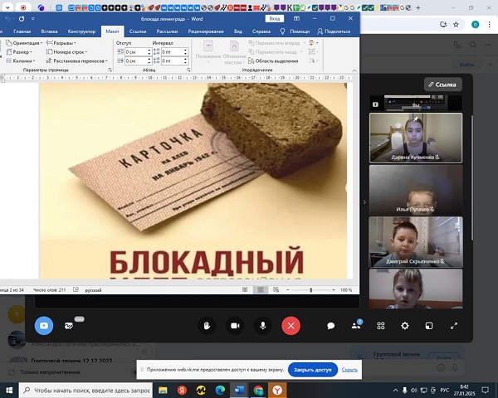Click the Word zoom slider handle

pyautogui.click(x=311, y=289)
